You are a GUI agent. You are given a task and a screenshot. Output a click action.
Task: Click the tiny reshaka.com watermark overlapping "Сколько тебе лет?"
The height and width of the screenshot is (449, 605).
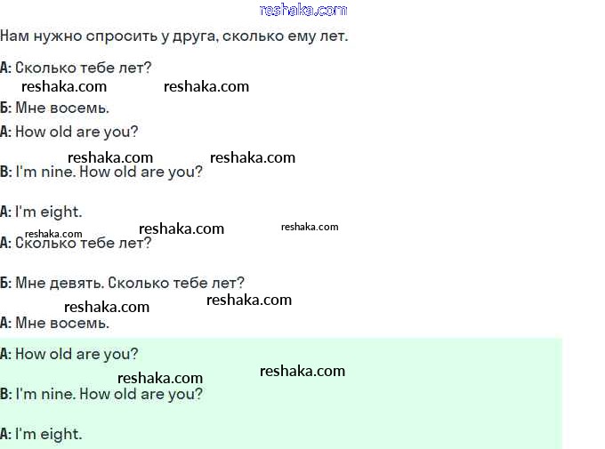(x=53, y=234)
